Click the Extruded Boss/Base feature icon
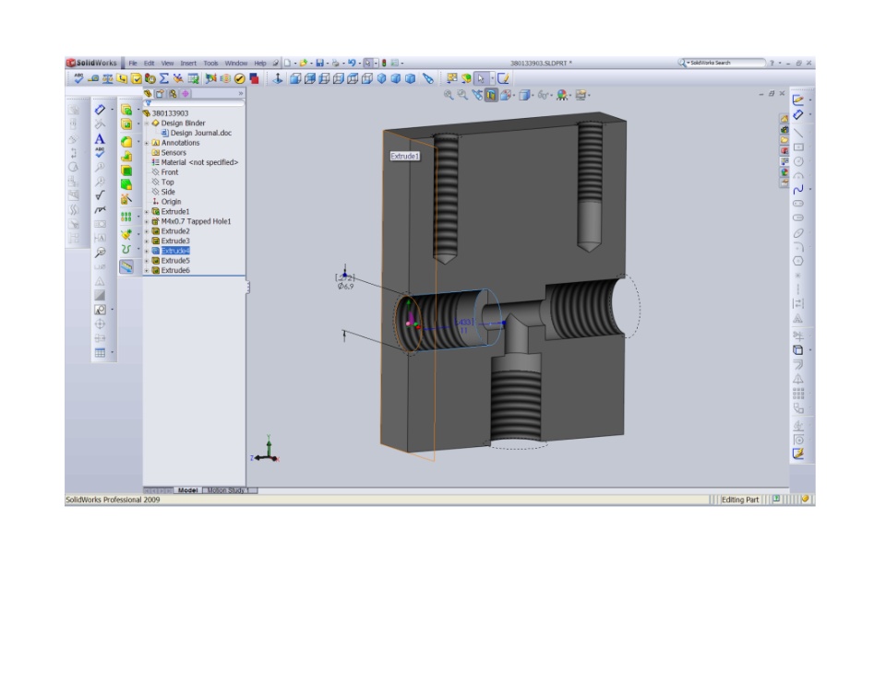Image resolution: width=886 pixels, height=683 pixels. [x=126, y=110]
